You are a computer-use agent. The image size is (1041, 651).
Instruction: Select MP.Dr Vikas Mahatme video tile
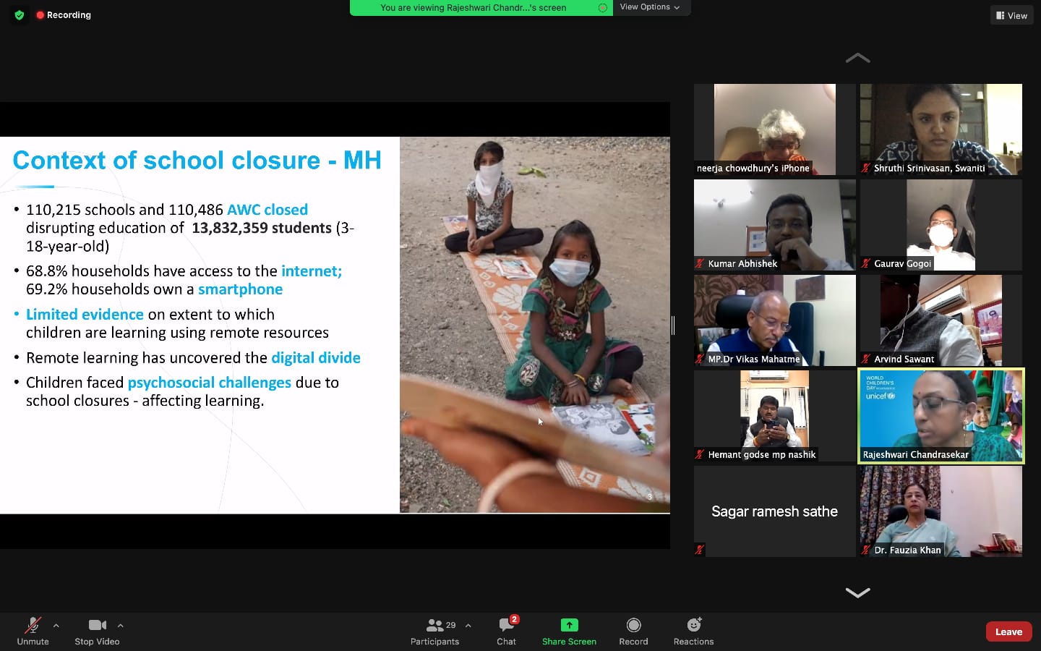[x=774, y=320]
